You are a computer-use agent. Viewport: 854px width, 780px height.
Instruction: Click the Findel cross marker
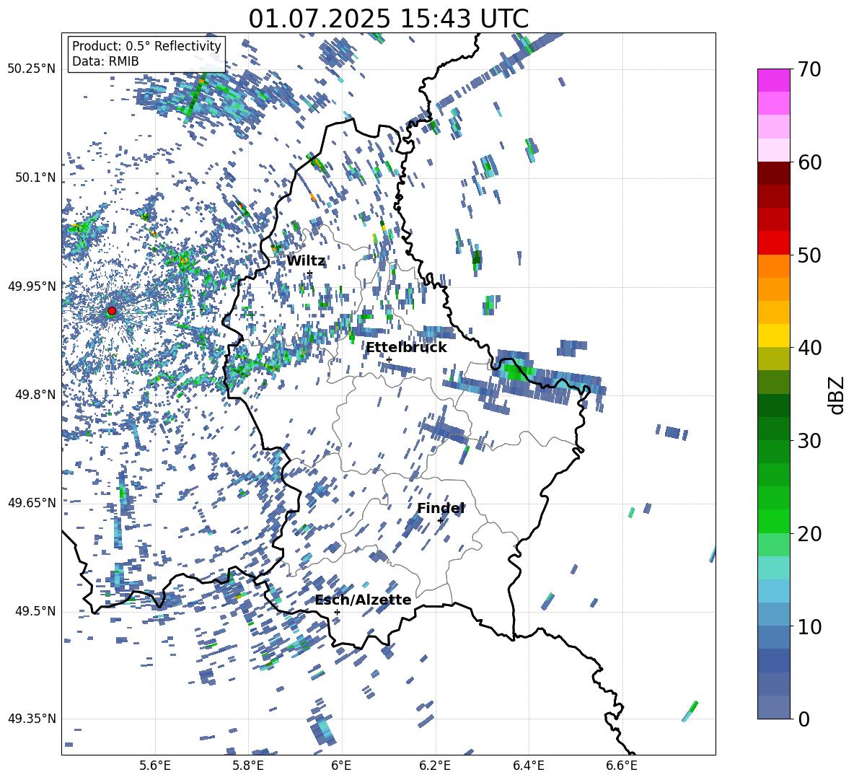coord(440,521)
